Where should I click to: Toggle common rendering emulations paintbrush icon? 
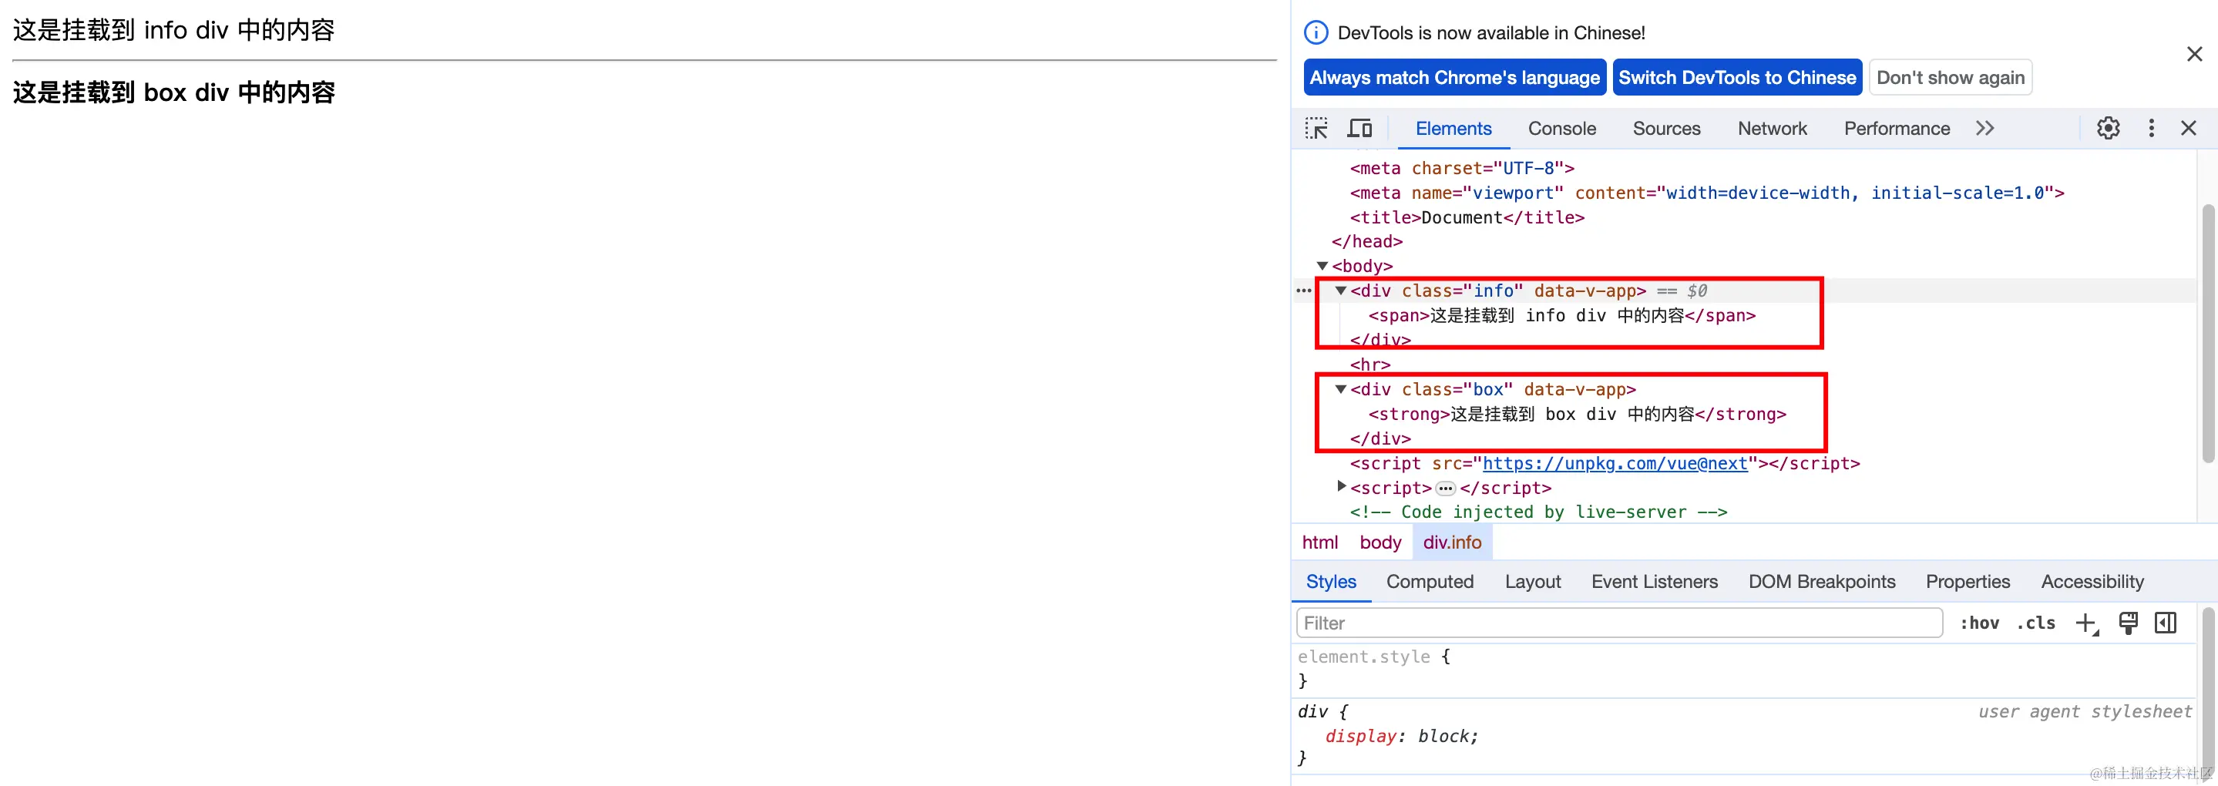point(2129,623)
